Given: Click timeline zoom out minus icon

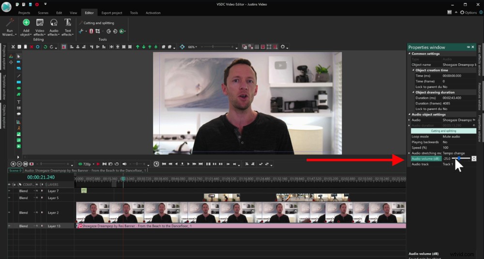Looking at the screenshot, I should click(x=19, y=164).
